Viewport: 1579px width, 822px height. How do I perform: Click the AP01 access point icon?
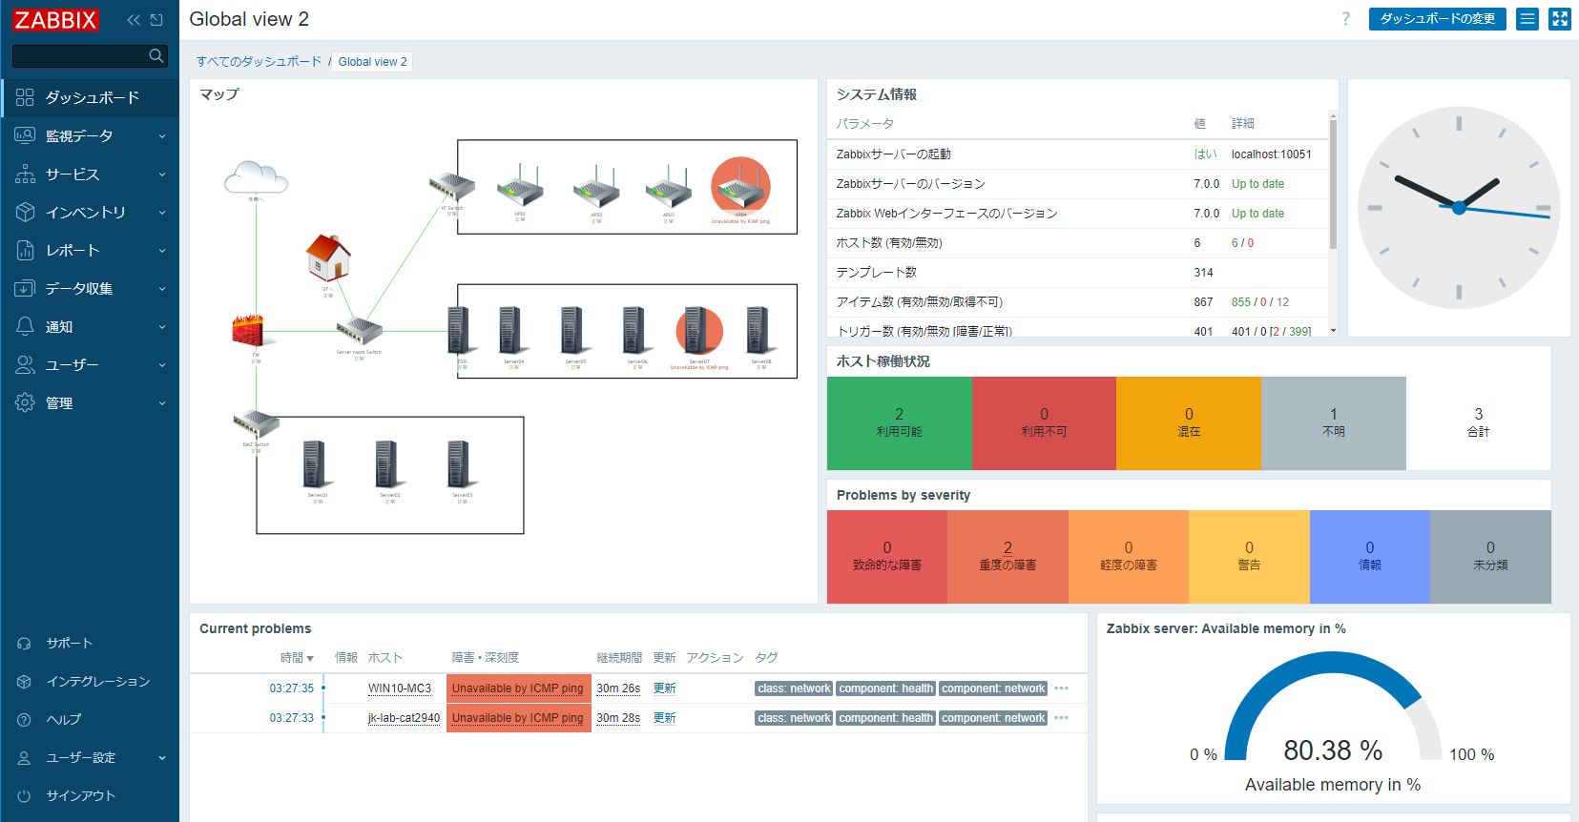pos(520,186)
